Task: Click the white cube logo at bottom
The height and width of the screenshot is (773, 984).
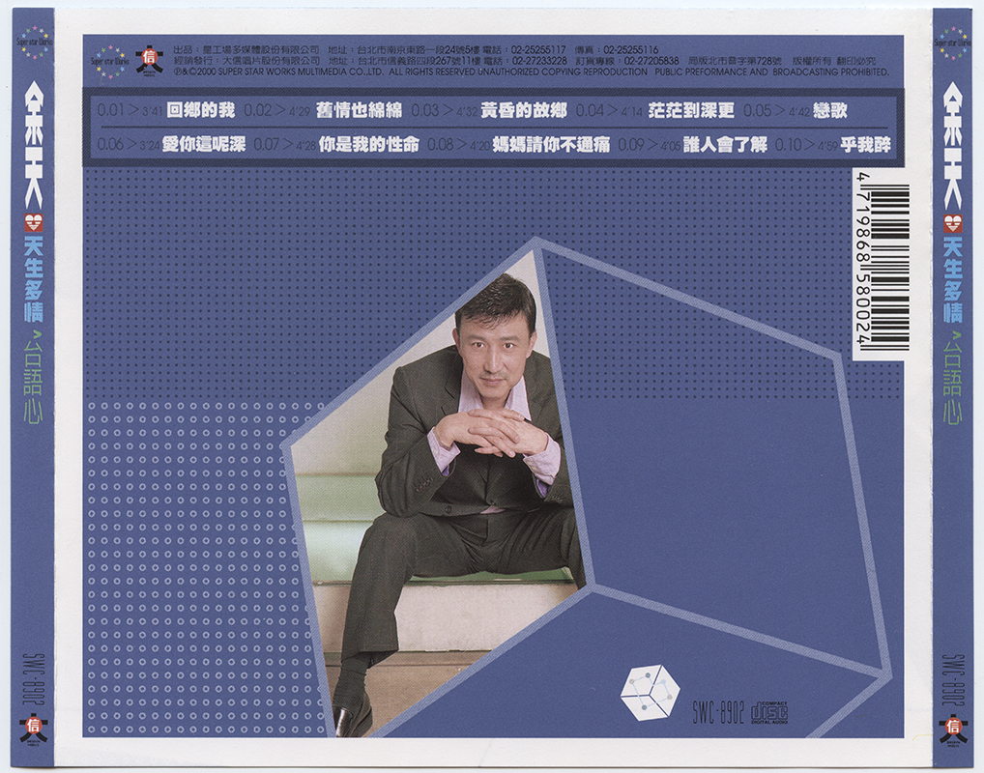Action: pos(649,692)
